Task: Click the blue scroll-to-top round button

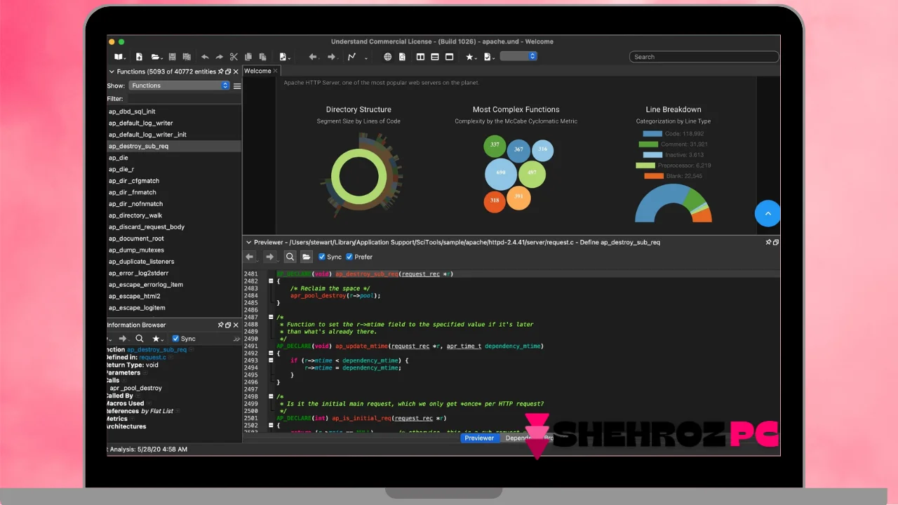Action: click(x=768, y=213)
